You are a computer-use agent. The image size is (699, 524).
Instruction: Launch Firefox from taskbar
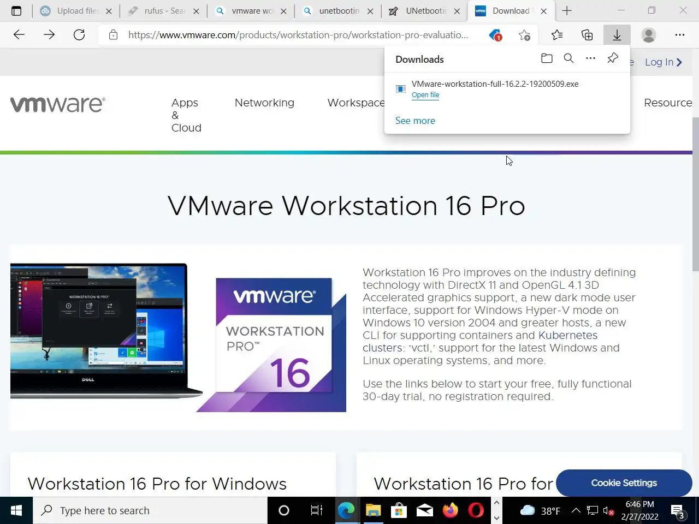451,510
